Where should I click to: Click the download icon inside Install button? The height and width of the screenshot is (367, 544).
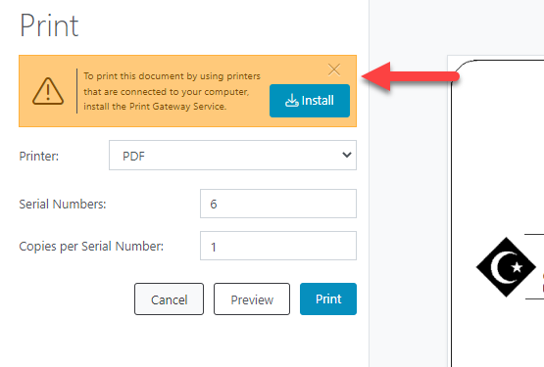tap(291, 100)
